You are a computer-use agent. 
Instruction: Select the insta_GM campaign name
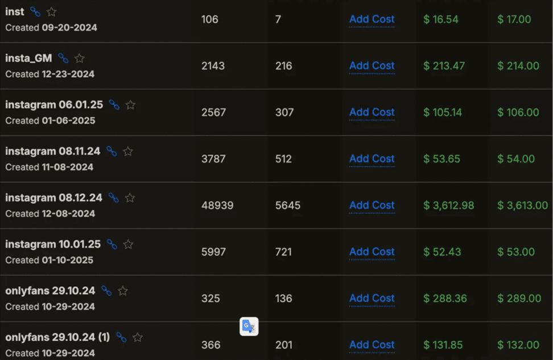tap(28, 58)
